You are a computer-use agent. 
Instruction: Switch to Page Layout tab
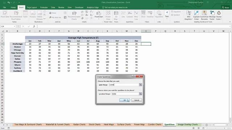32,7
